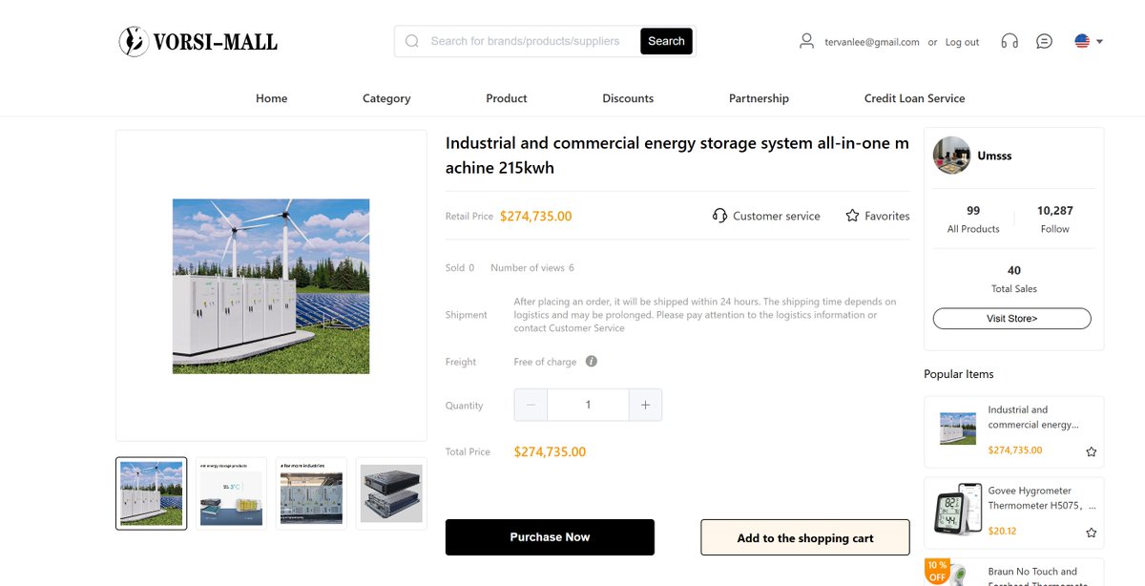Favorite the Govee Hygrometer item star
1145x586 pixels.
(x=1092, y=533)
